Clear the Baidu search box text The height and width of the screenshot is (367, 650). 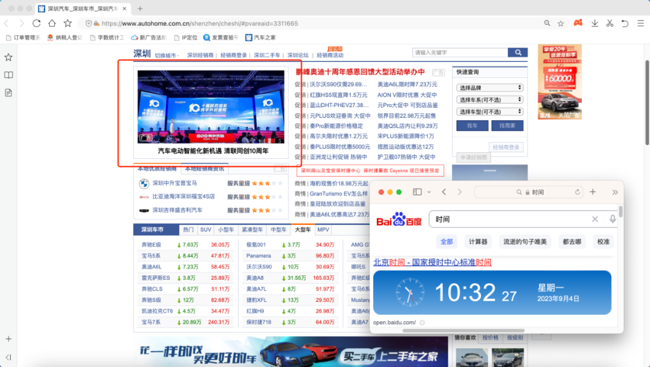pos(595,219)
